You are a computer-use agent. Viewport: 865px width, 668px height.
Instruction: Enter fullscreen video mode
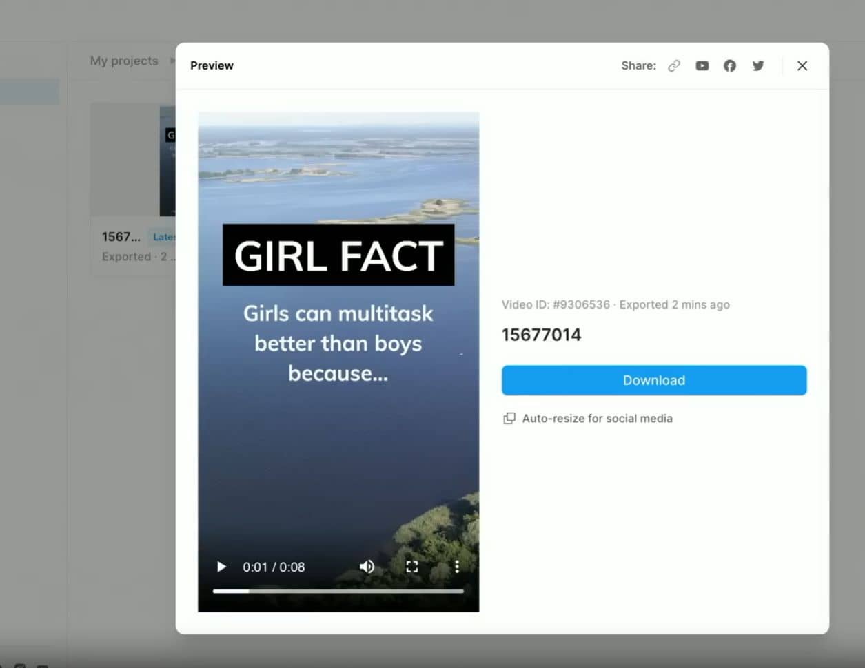(411, 567)
